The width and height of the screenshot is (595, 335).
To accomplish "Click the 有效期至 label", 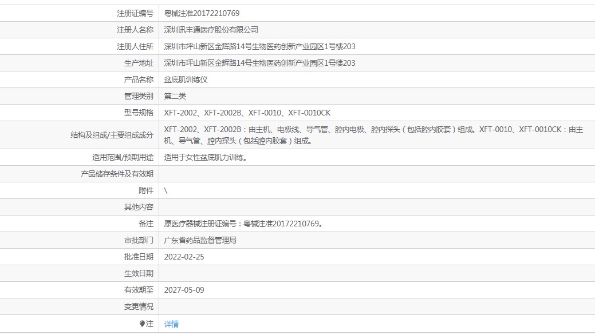I will (x=139, y=290).
